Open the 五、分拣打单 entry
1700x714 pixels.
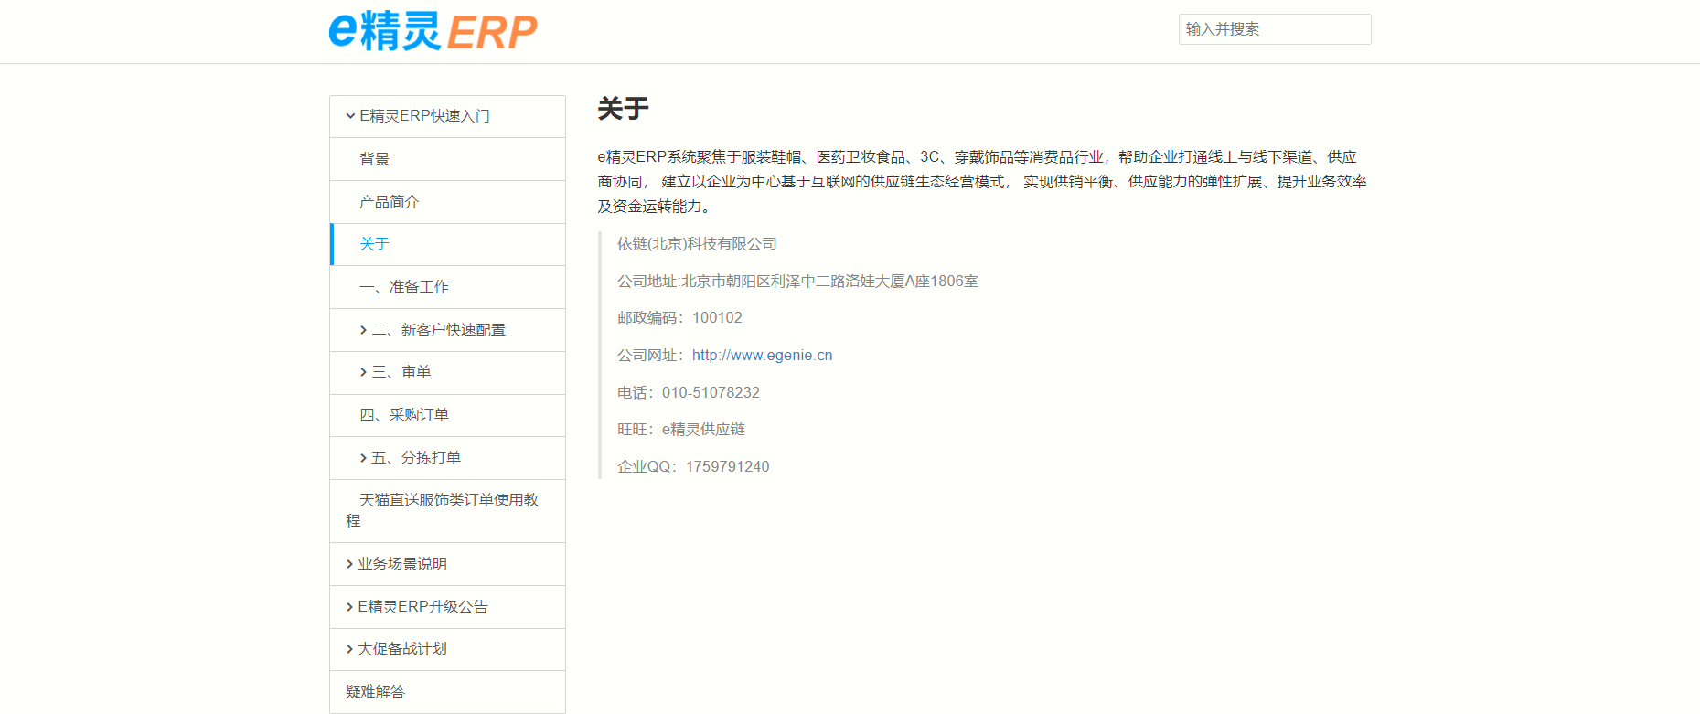click(416, 458)
